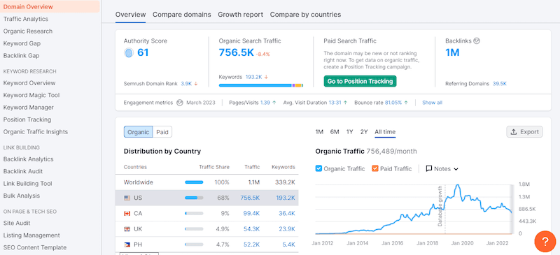
Task: Click Go to Position Tracking button
Action: (360, 81)
